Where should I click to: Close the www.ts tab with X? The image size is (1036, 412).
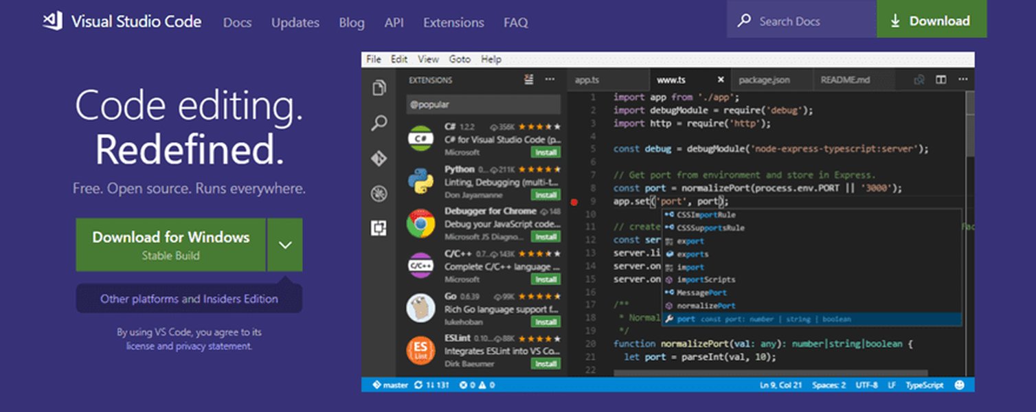720,80
